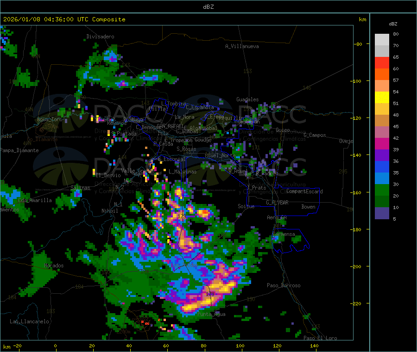
Task: Click the Divisadero map label
Action: point(100,37)
